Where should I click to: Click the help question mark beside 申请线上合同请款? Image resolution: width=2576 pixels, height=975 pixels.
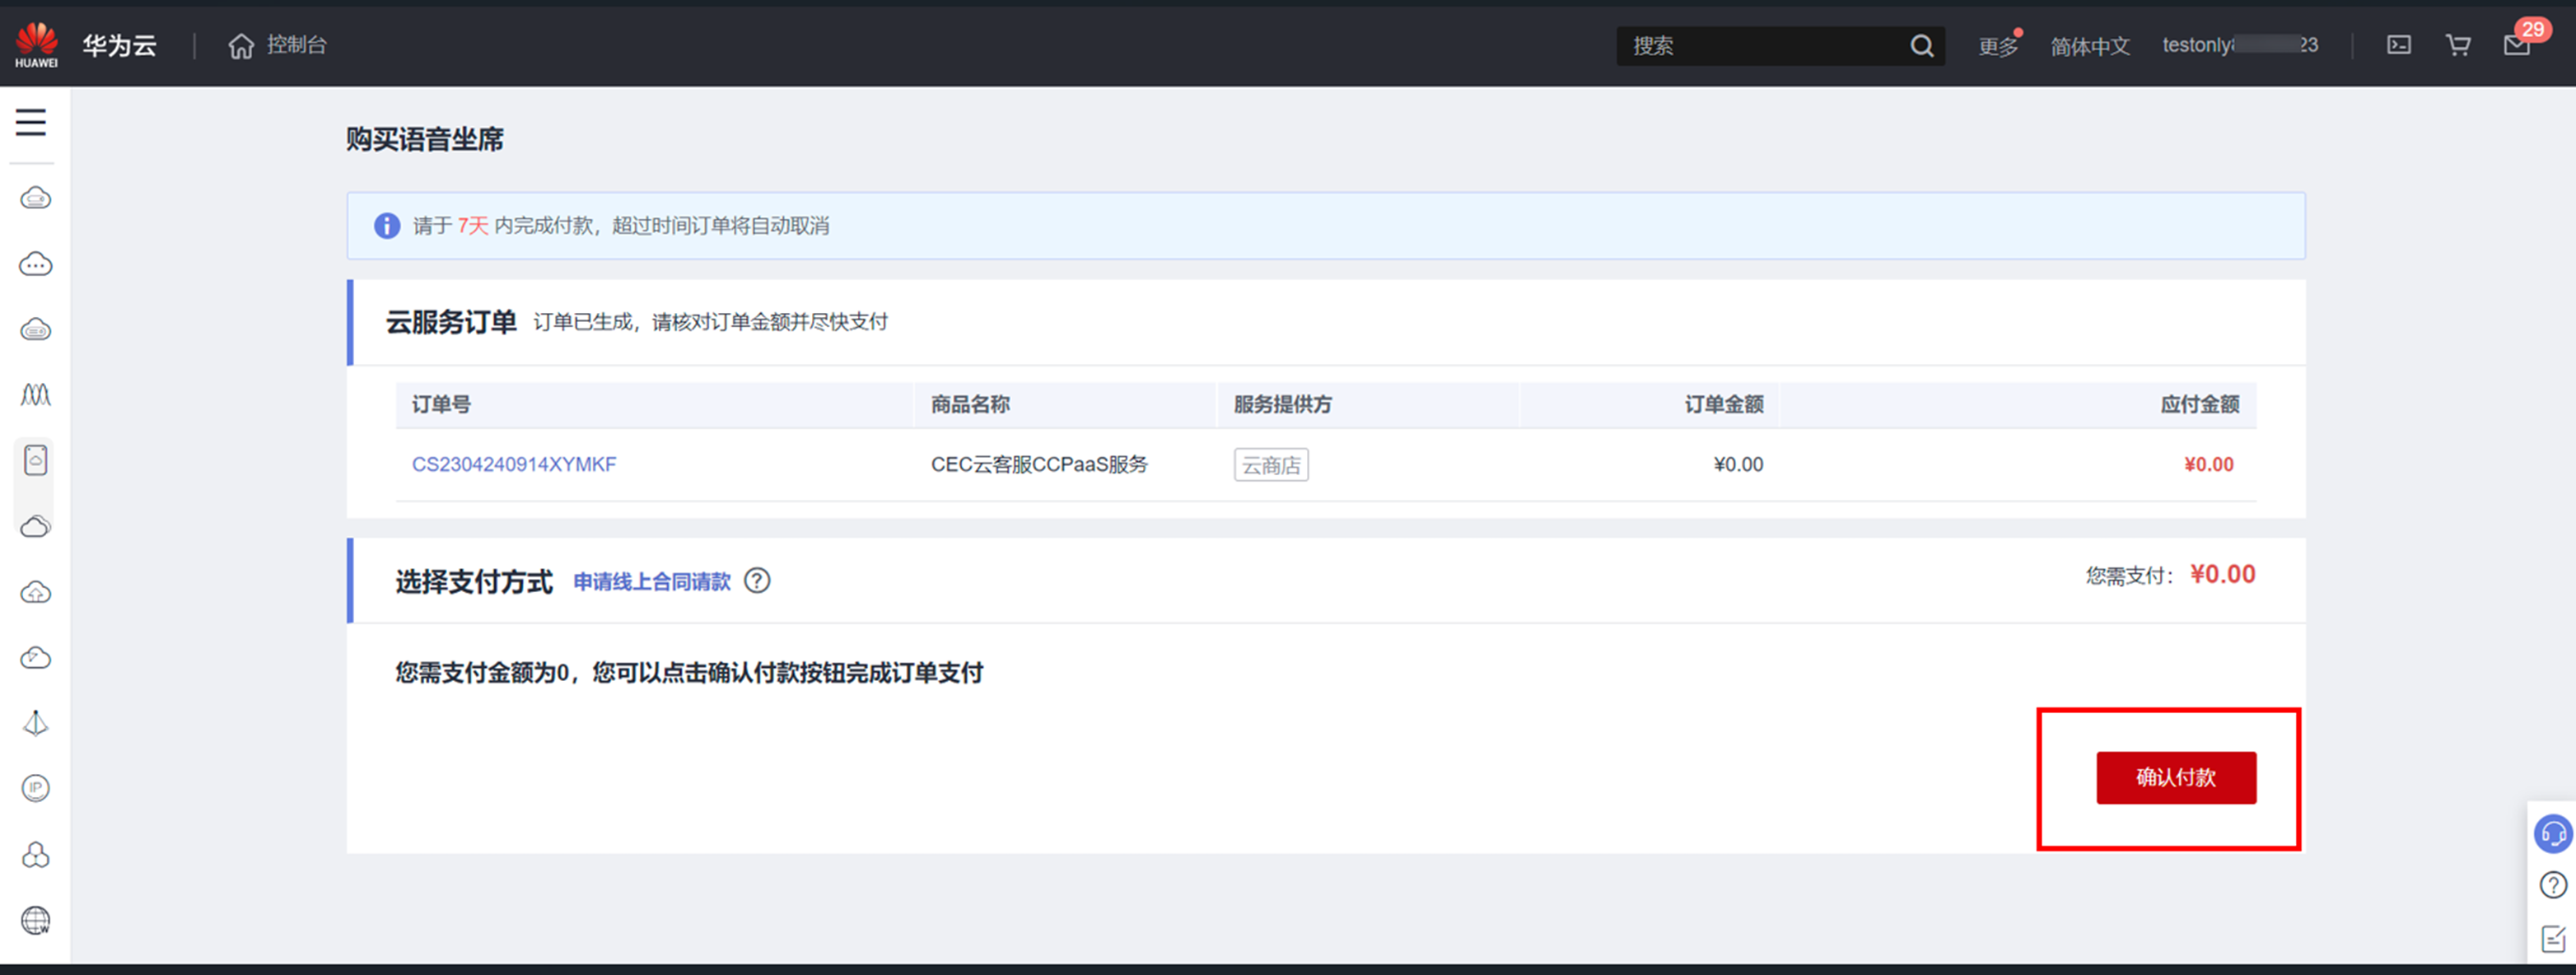[757, 581]
